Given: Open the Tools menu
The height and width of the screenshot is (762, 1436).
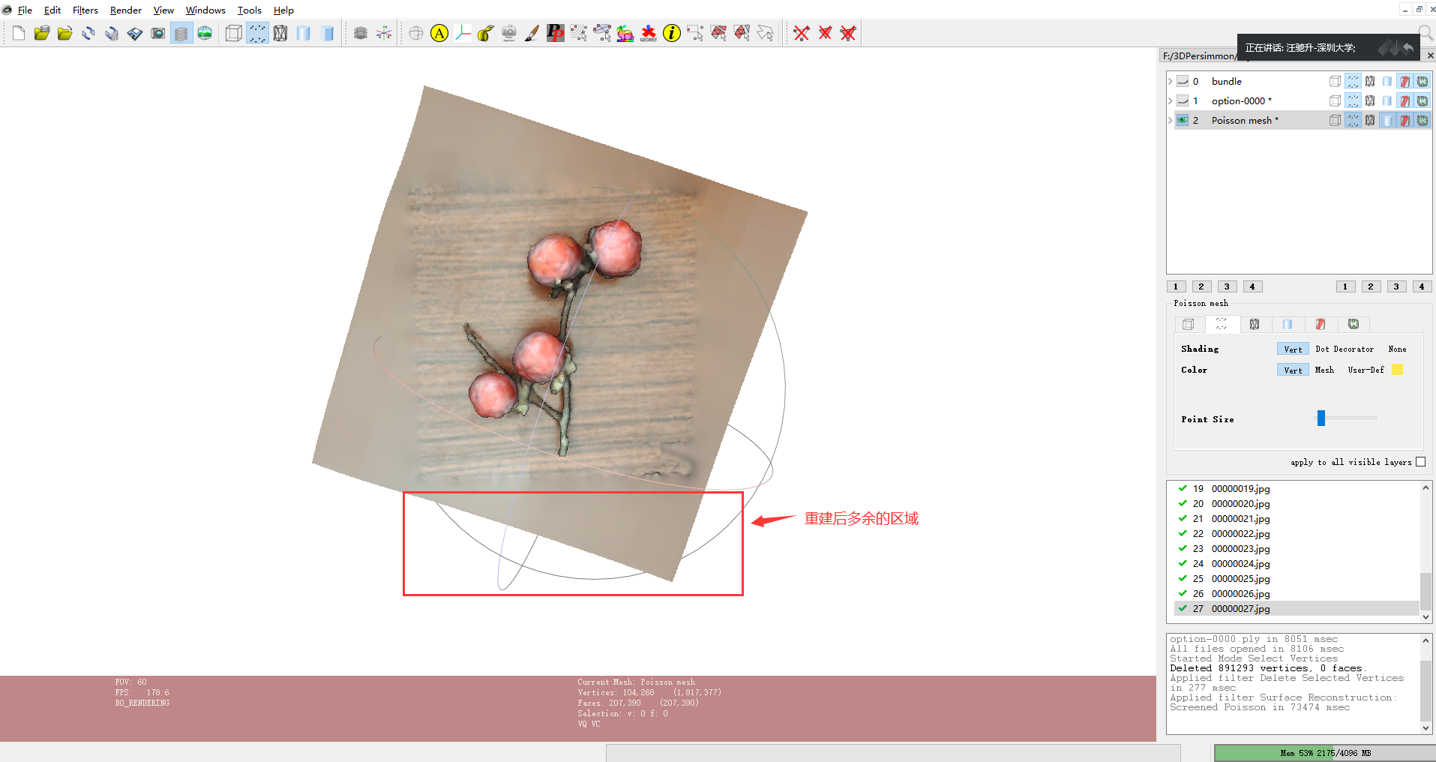Looking at the screenshot, I should tap(249, 10).
